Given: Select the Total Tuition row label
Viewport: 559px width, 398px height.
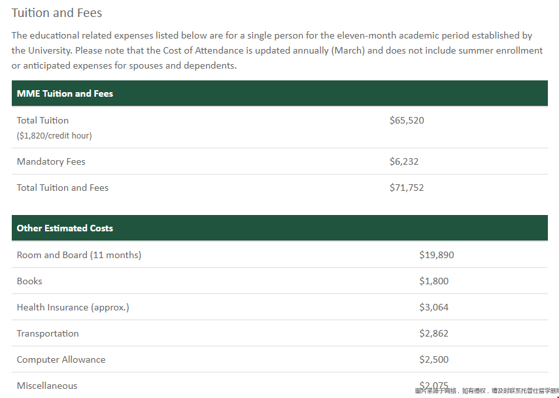Looking at the screenshot, I should tap(42, 120).
